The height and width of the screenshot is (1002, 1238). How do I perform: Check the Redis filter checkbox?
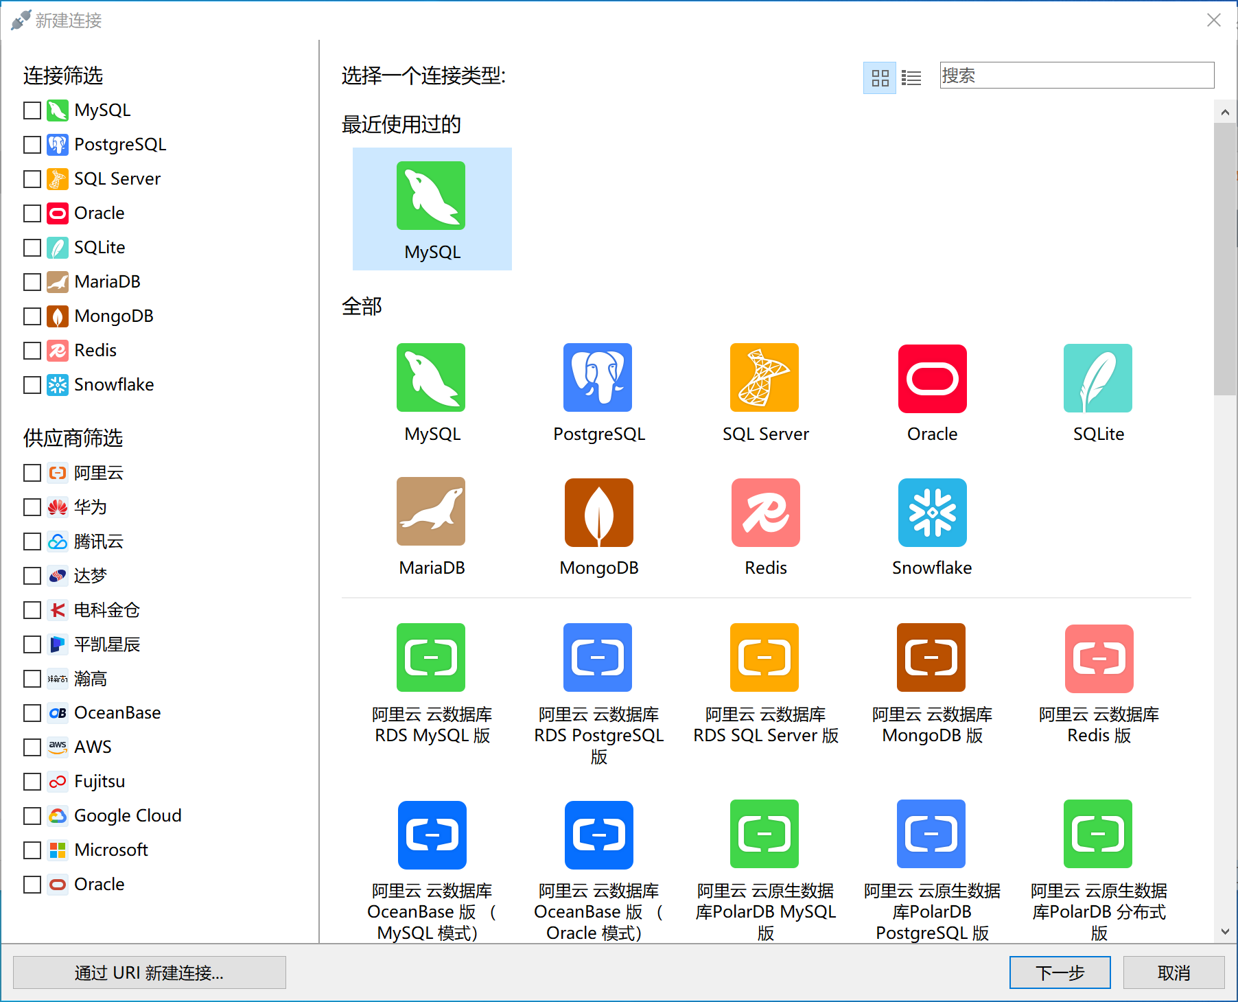pos(32,351)
